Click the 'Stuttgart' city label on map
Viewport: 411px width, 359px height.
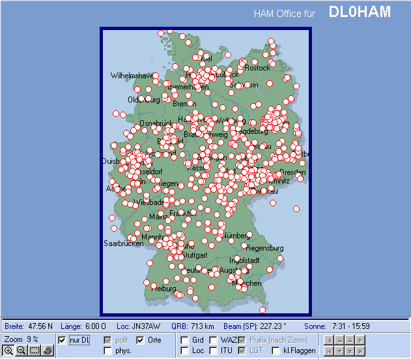click(194, 255)
